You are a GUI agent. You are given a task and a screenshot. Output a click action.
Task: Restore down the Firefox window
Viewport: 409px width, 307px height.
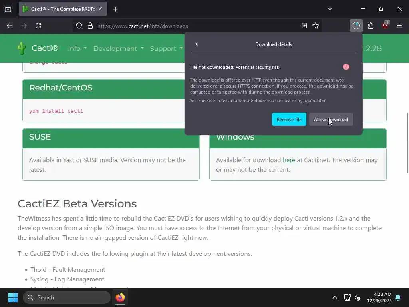381,9
